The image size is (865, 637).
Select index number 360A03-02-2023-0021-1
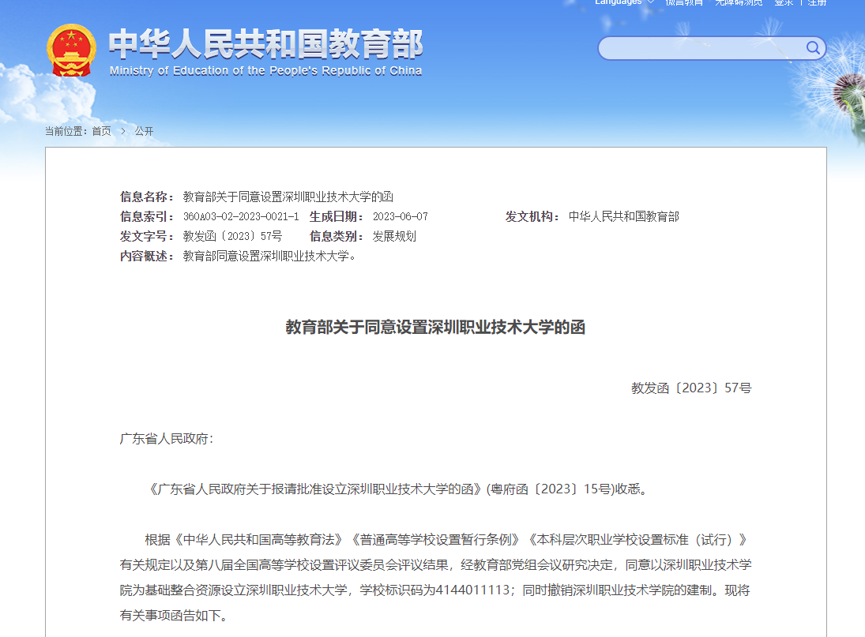click(x=241, y=216)
